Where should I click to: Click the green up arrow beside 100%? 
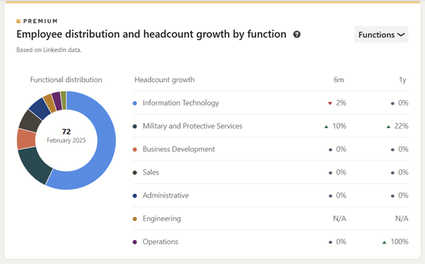coord(384,242)
